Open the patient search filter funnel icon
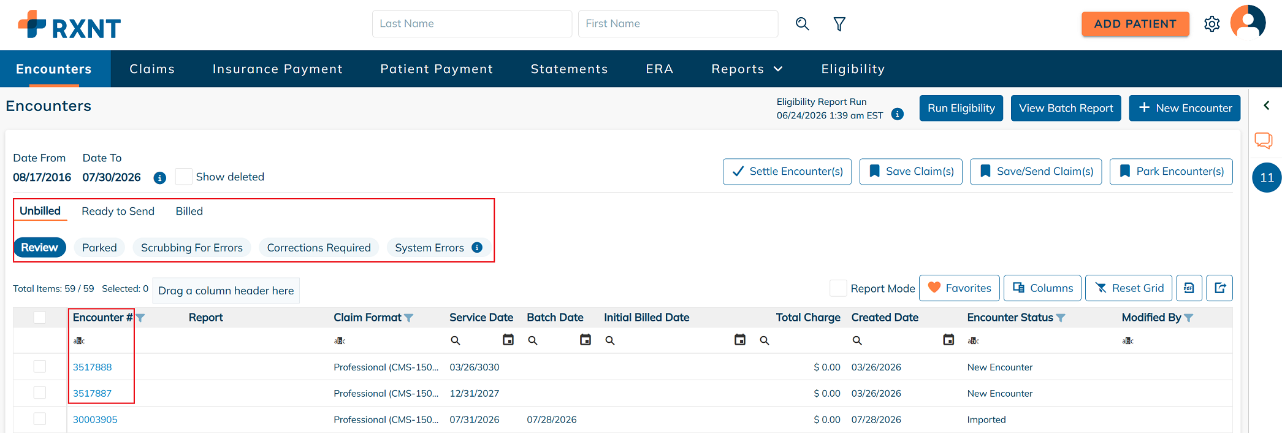The image size is (1282, 433). click(839, 24)
